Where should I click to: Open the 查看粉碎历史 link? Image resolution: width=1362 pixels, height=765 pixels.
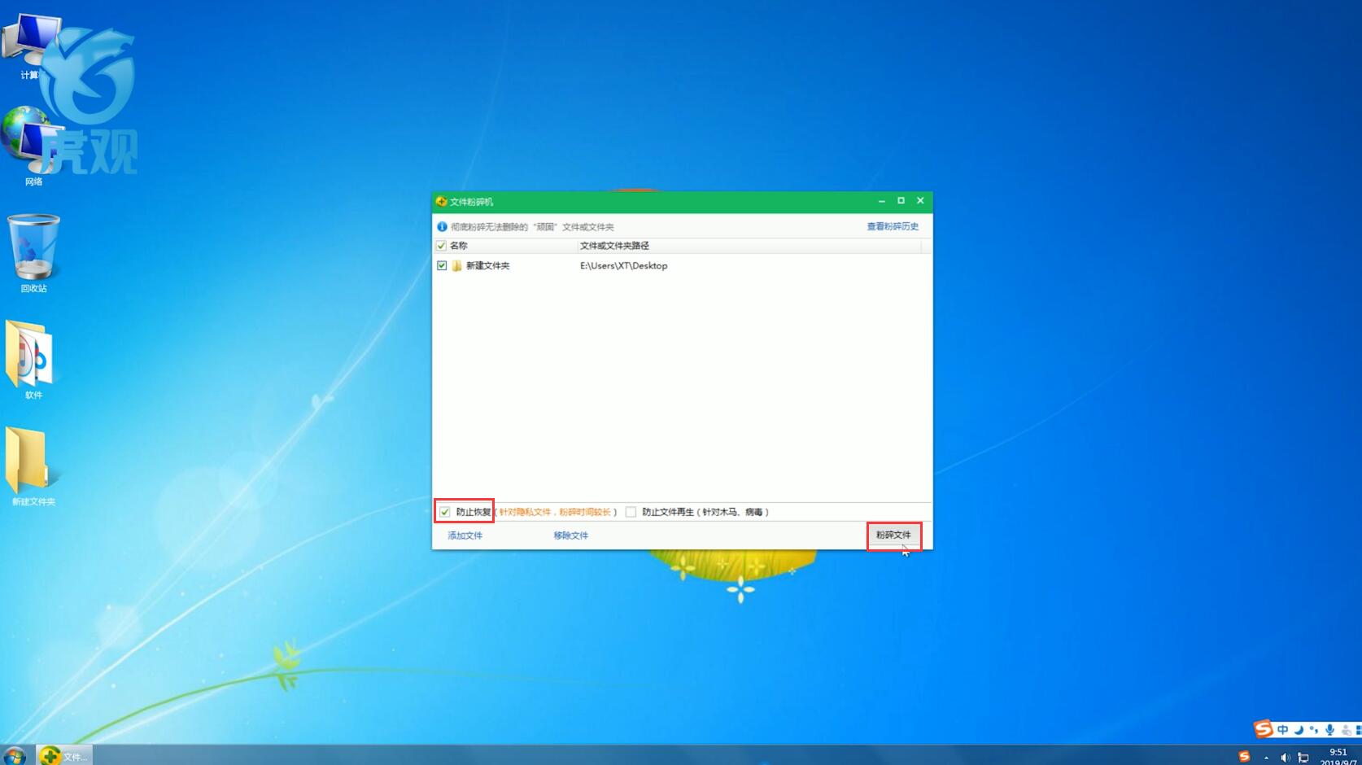coord(893,226)
